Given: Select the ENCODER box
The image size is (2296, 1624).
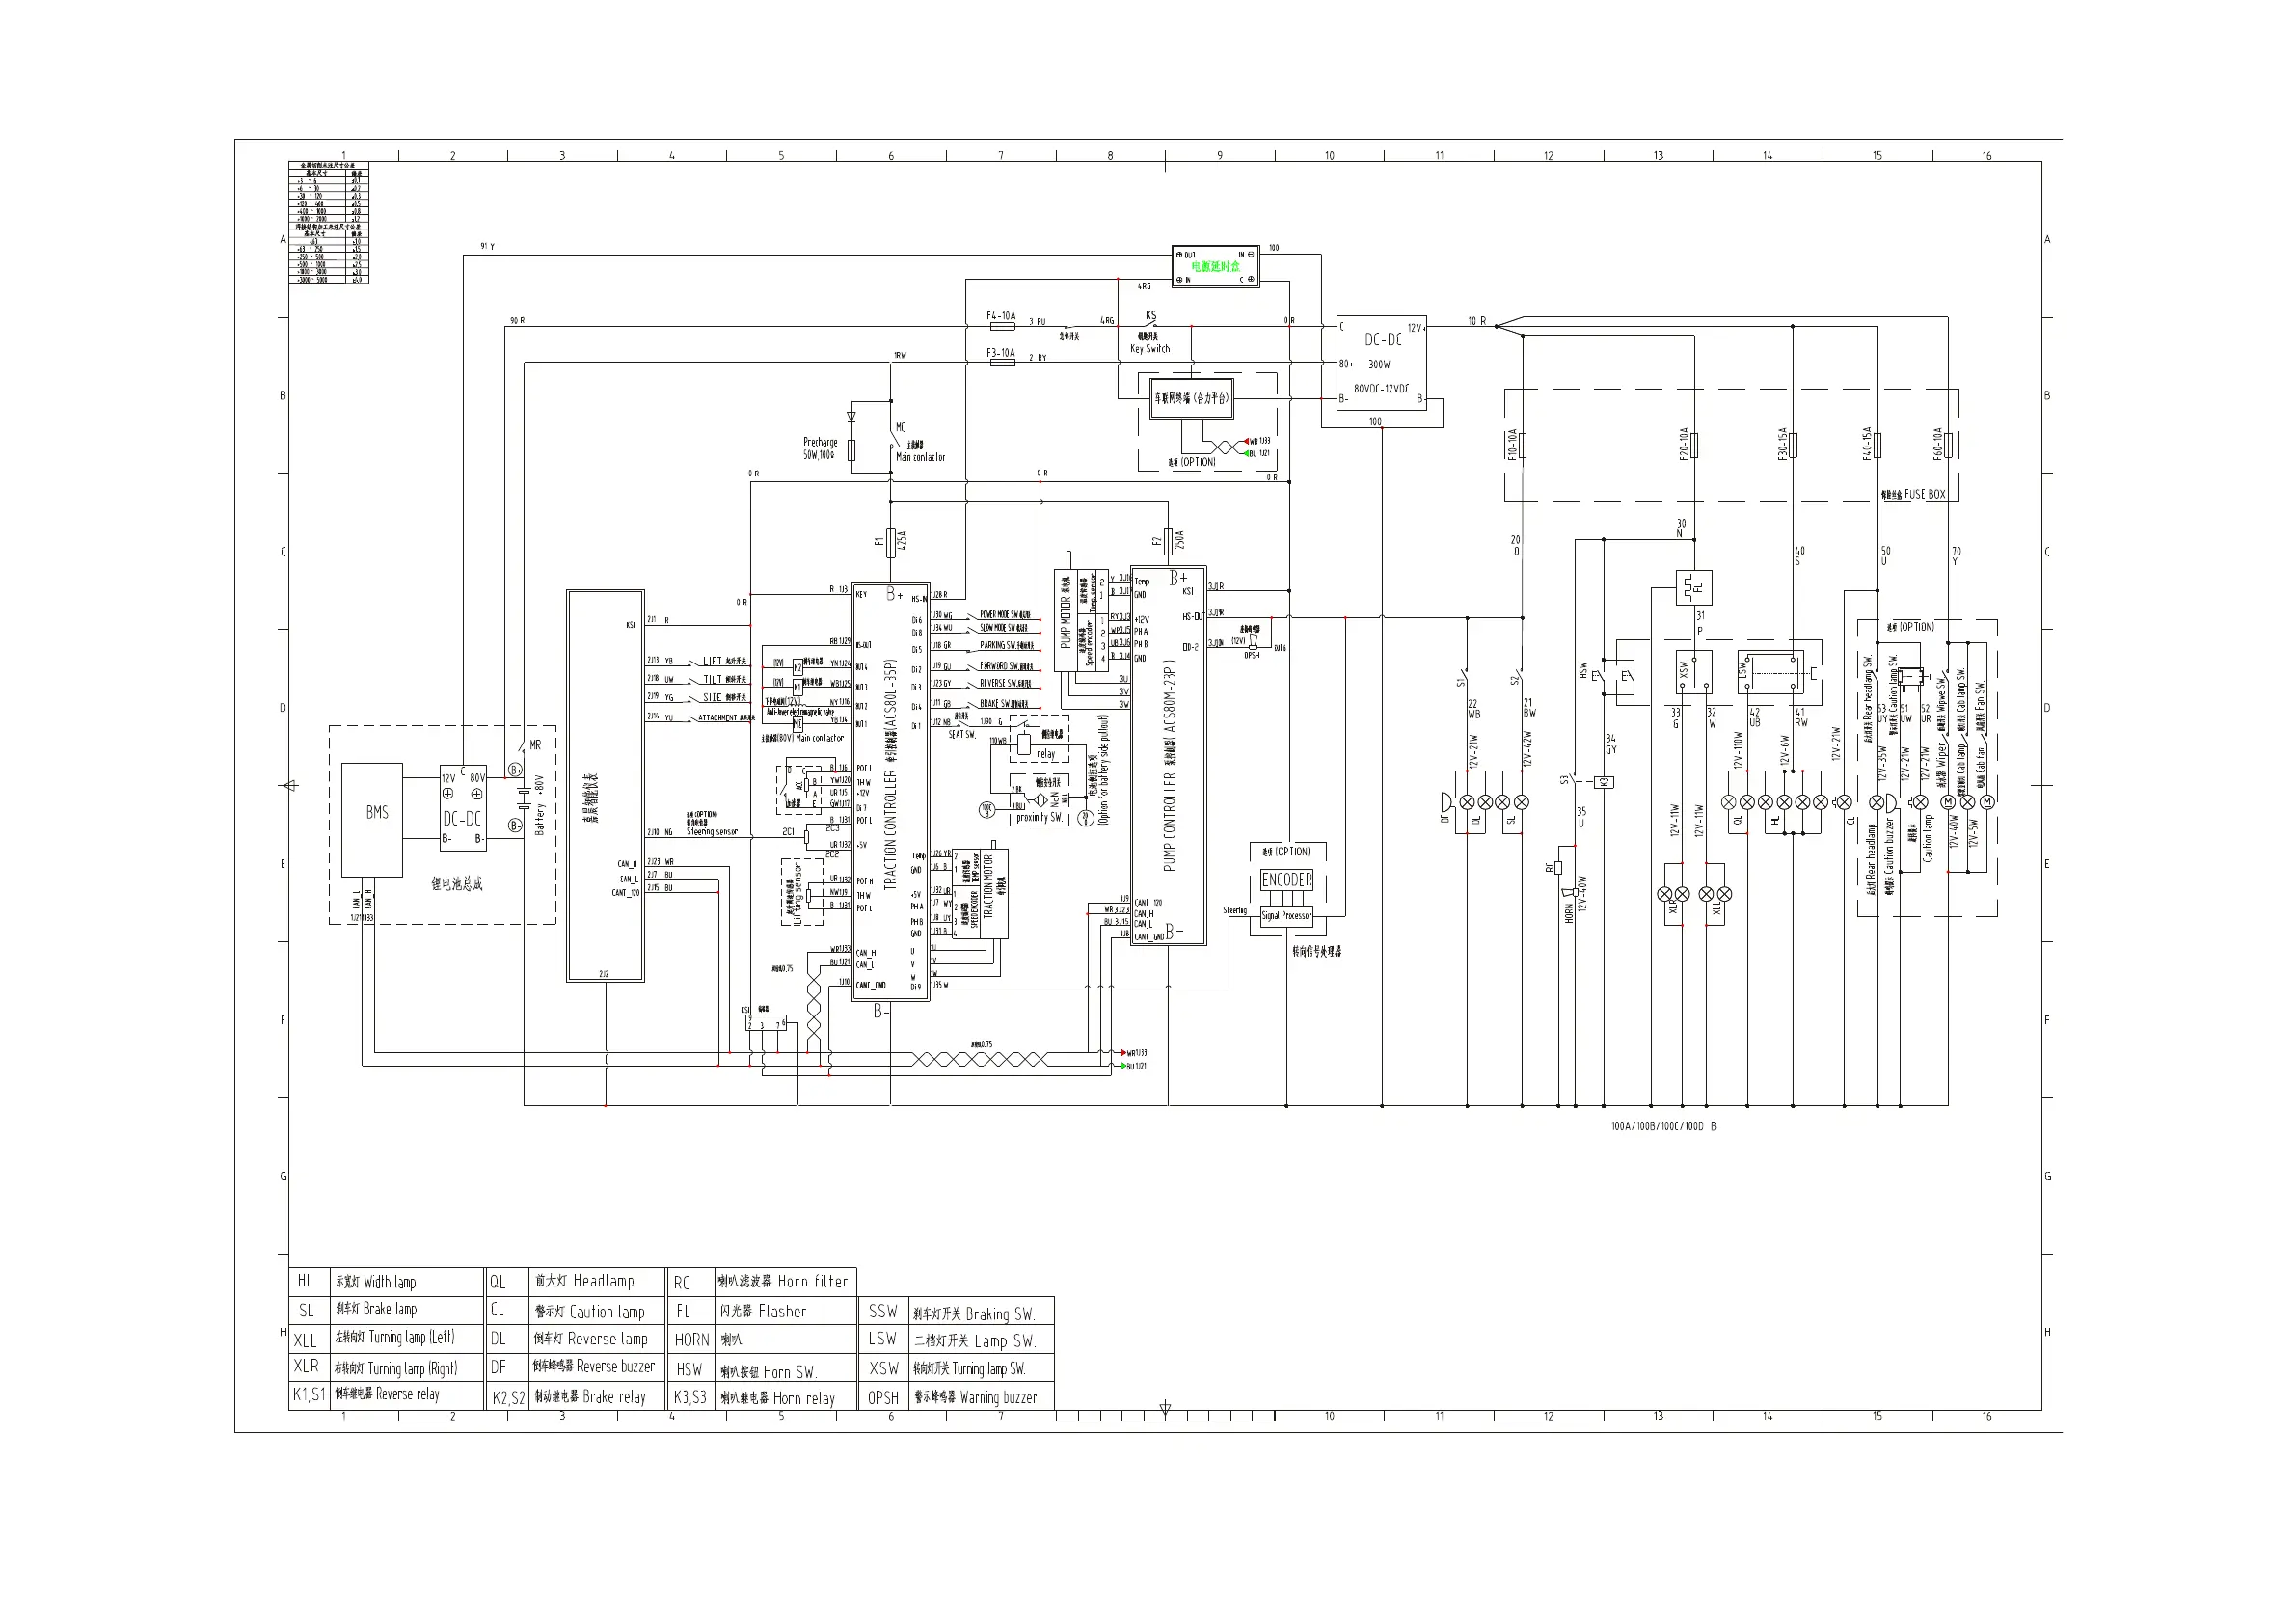Looking at the screenshot, I should click(1286, 880).
